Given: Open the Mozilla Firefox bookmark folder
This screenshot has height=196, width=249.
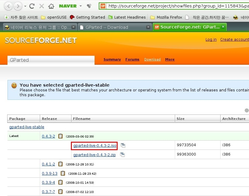Looking at the screenshot, I should (x=166, y=17).
